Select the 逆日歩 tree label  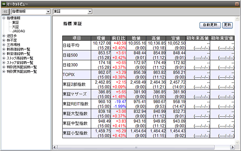point(12,36)
